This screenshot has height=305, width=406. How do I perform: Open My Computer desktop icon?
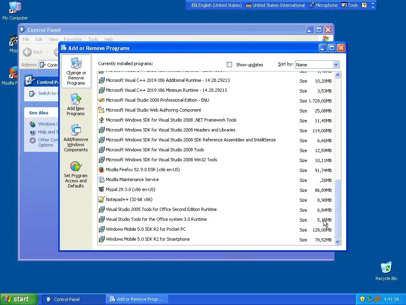(x=15, y=11)
